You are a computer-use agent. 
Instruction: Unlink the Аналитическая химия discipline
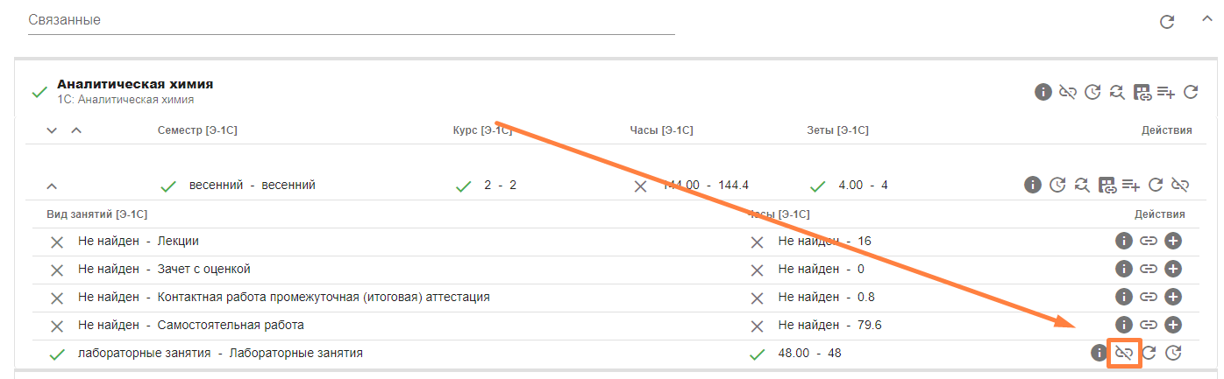pyautogui.click(x=1067, y=92)
